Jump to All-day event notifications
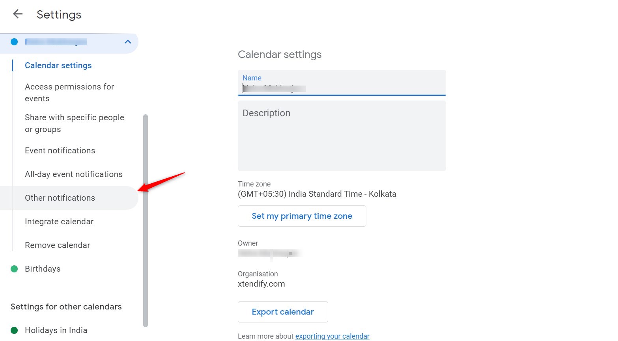 click(x=74, y=174)
